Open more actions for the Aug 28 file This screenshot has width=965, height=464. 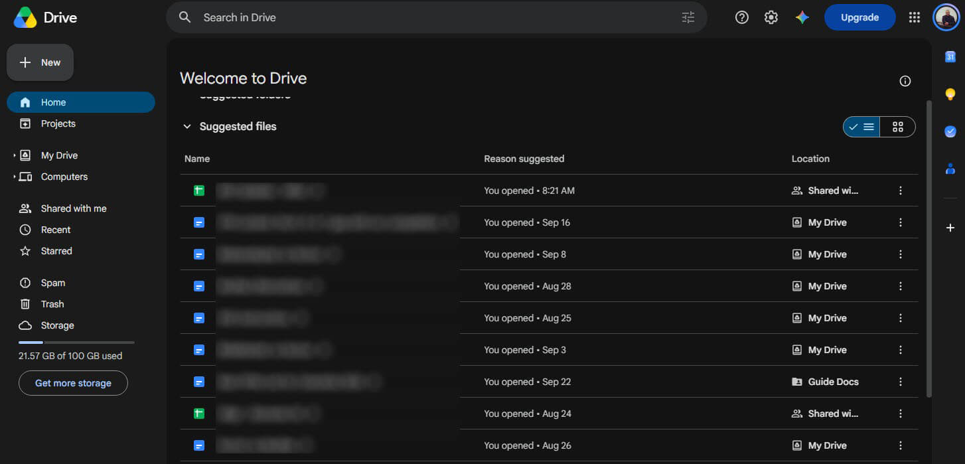point(901,286)
